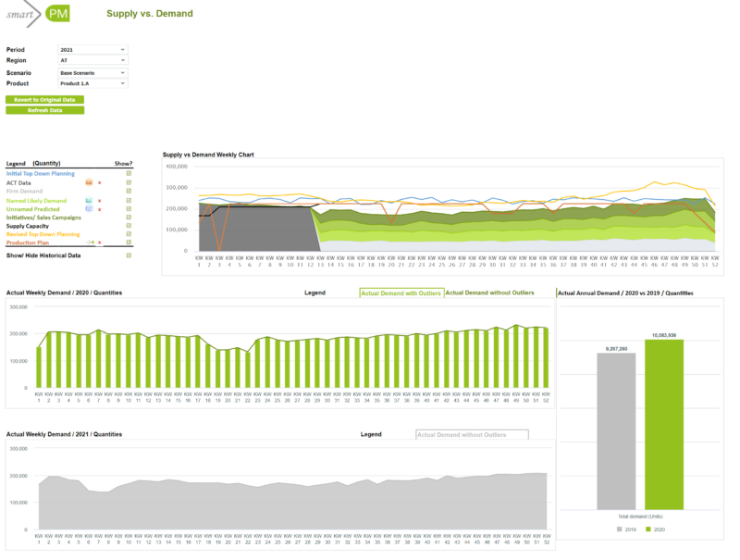Toggle the Show/Hide Historical Data checkbox
Screen dimensions: 740x560
[129, 255]
